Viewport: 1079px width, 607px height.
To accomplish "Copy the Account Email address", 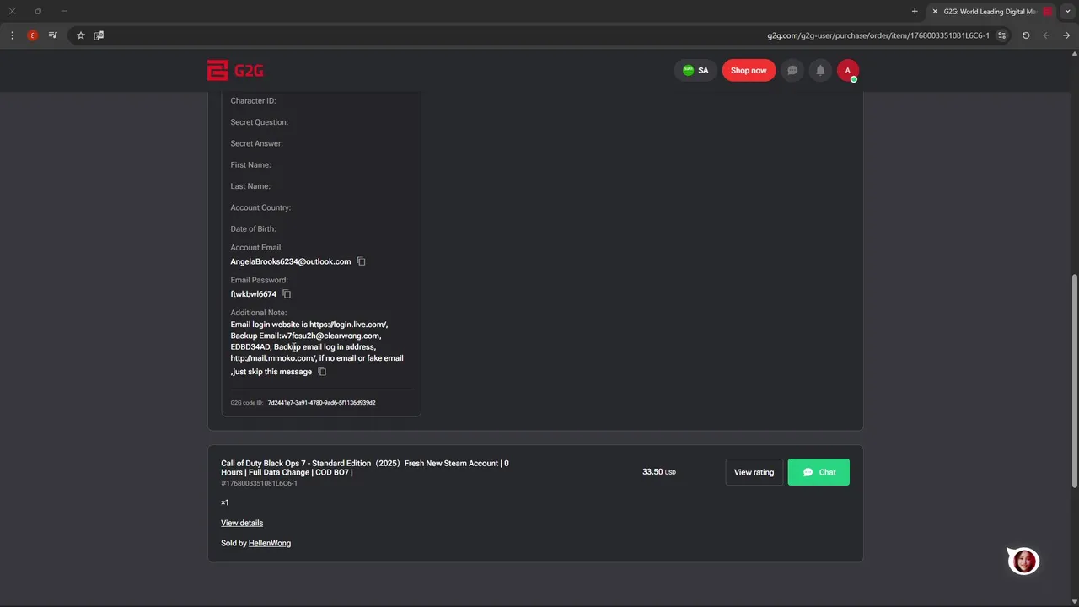I will tap(361, 261).
